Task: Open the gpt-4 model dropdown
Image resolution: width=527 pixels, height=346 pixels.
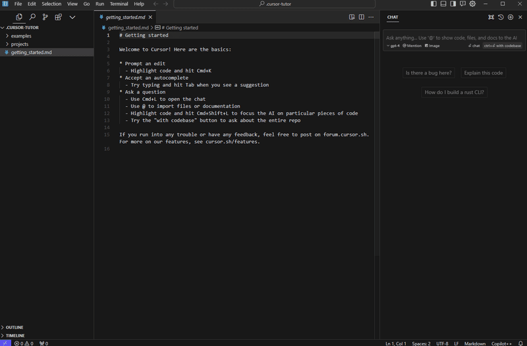Action: point(393,46)
